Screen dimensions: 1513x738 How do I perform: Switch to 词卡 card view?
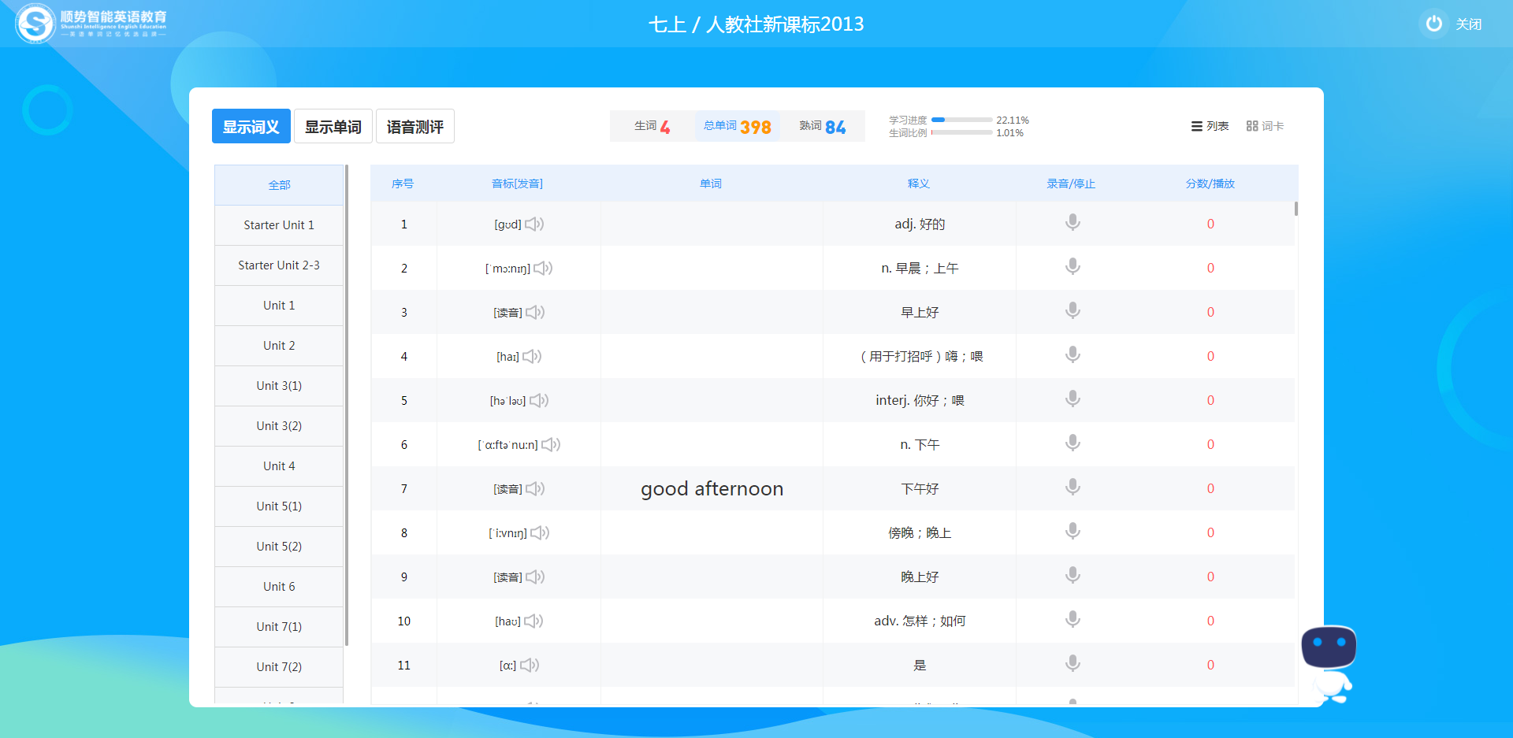[1265, 126]
